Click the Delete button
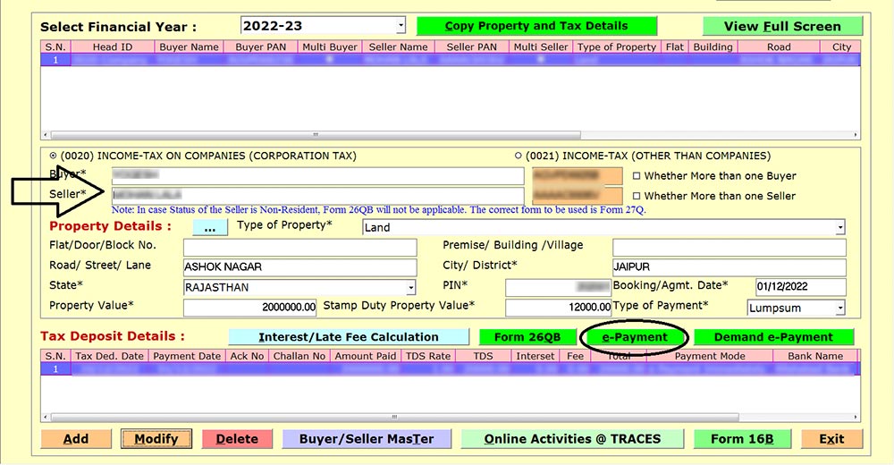 tap(237, 439)
